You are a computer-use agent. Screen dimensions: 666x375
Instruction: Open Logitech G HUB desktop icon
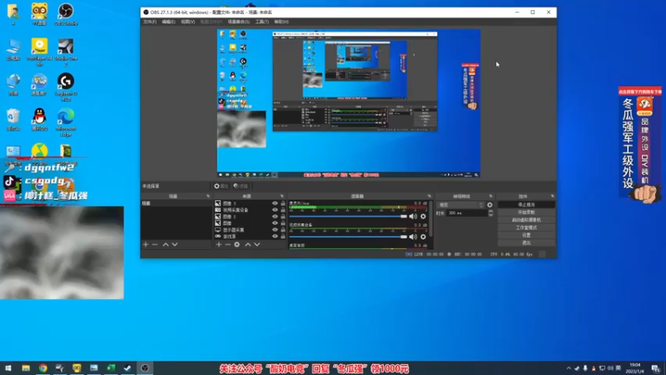[x=66, y=87]
